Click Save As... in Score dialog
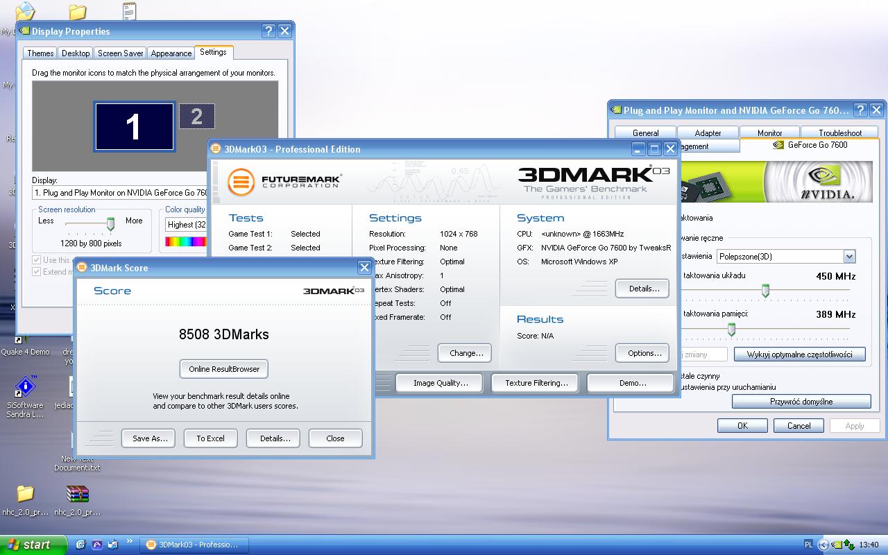The image size is (888, 555). click(x=150, y=438)
